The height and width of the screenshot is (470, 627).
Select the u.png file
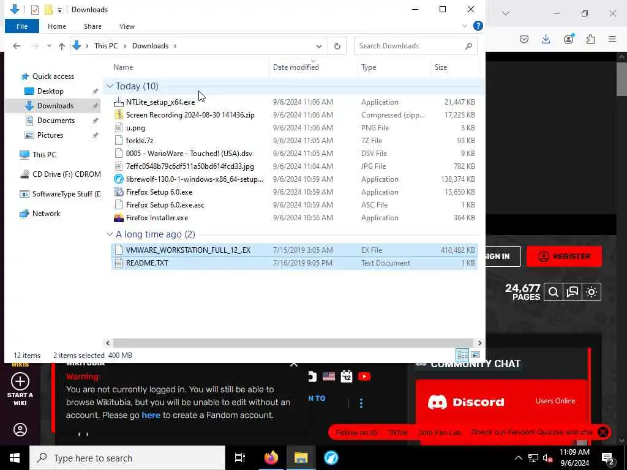135,128
